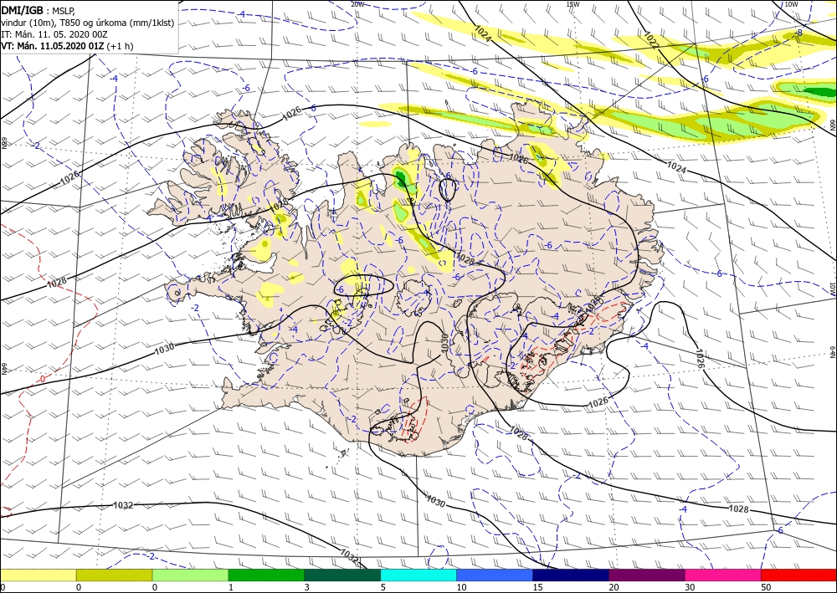The width and height of the screenshot is (837, 593).
Task: Click the "1022" isobar label
Action: pos(650,40)
